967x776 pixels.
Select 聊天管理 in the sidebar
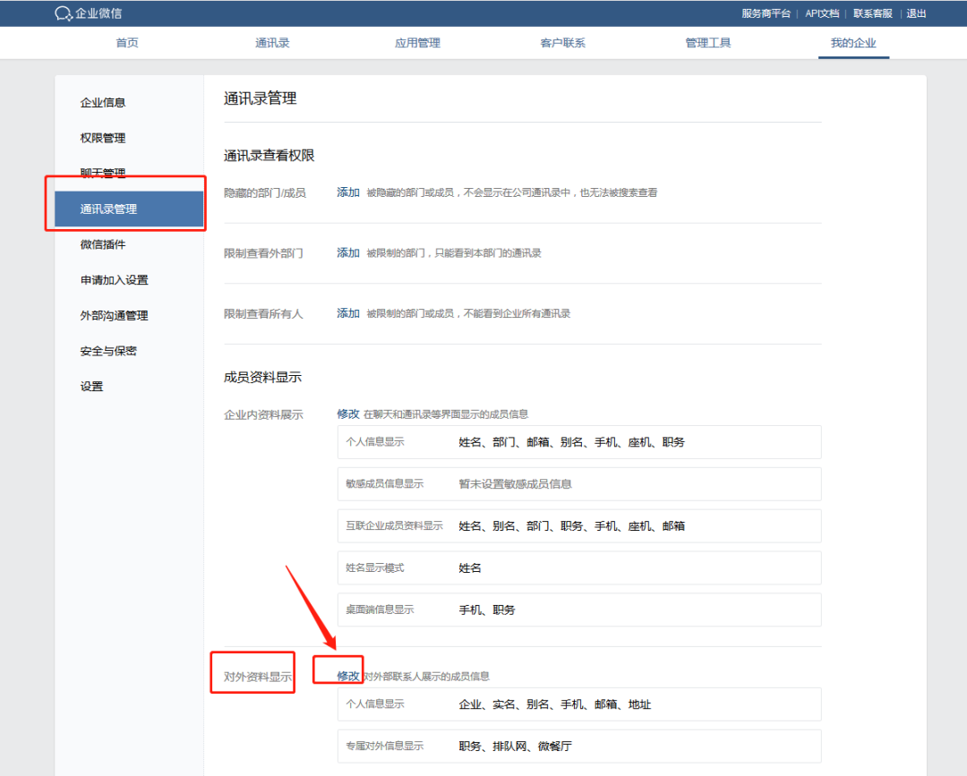(x=101, y=173)
